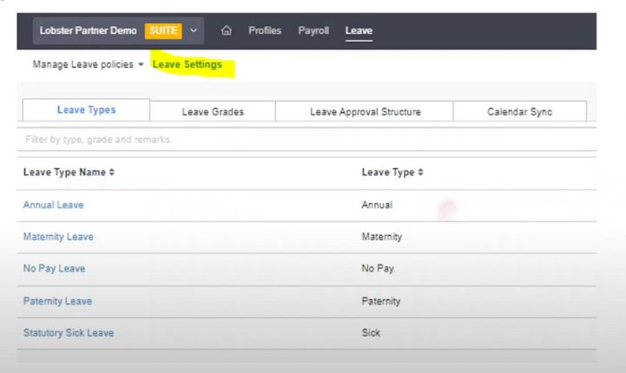Sort by Leave Type column arrows
This screenshot has width=626, height=373.
(x=420, y=172)
